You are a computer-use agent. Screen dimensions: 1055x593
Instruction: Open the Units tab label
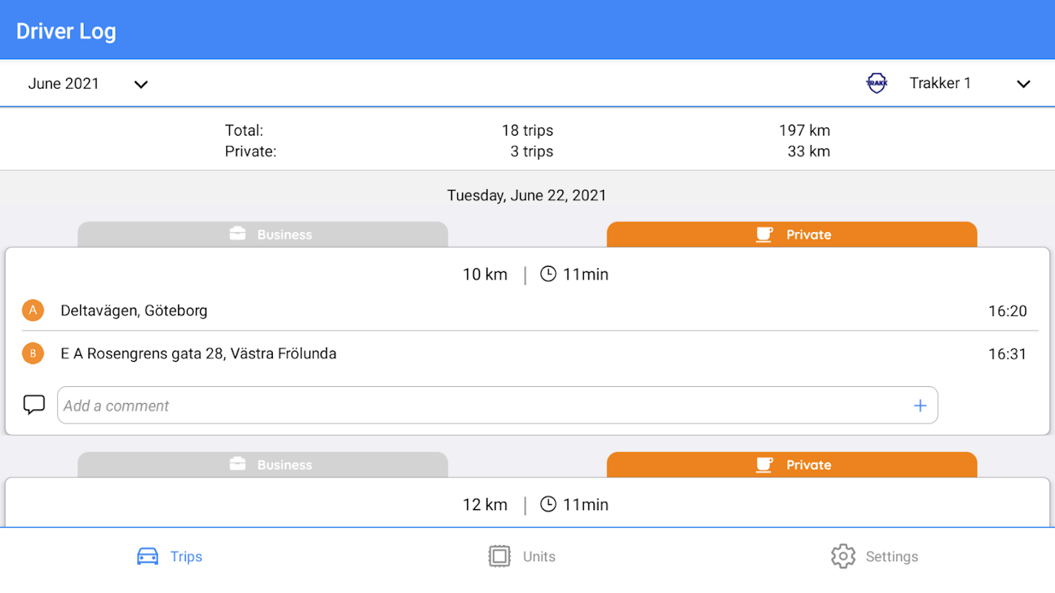click(x=539, y=557)
